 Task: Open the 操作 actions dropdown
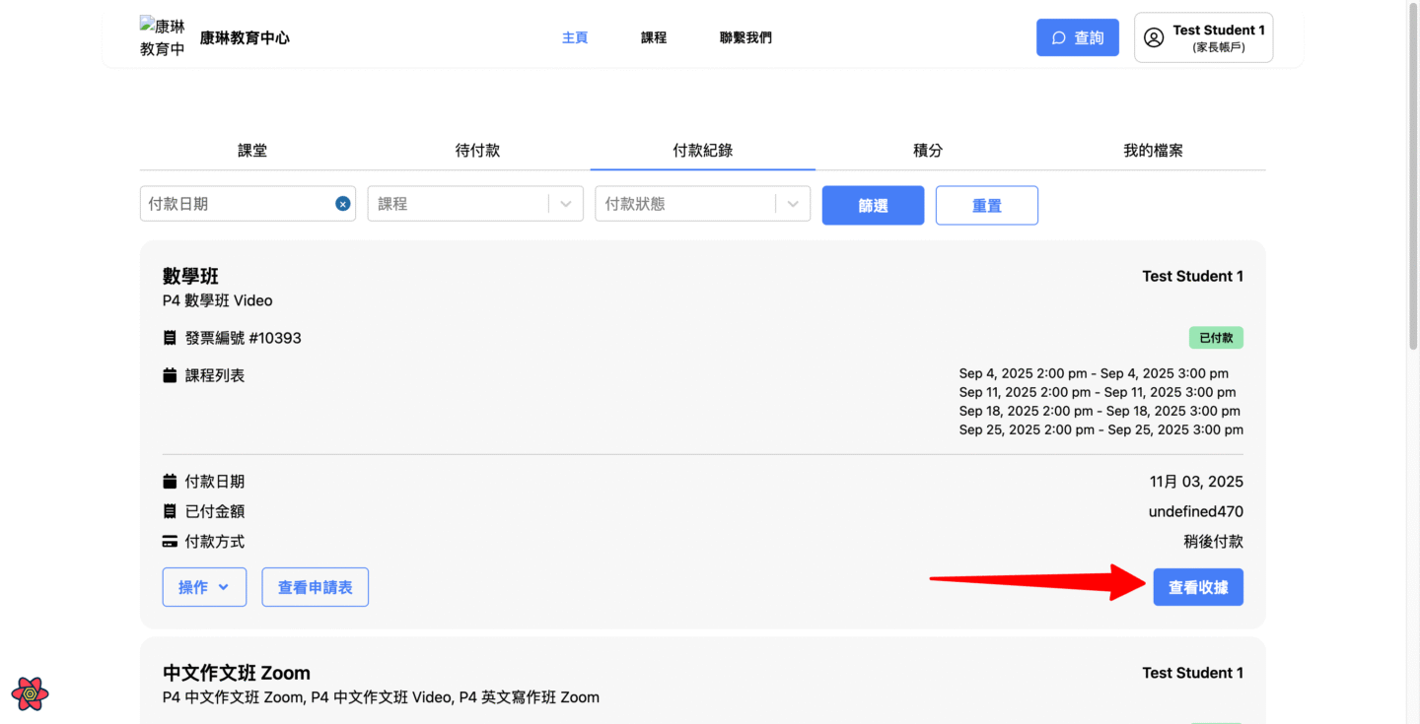(x=204, y=587)
